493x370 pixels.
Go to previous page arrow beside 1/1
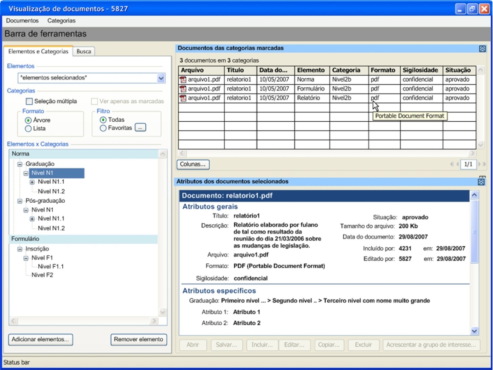[457, 164]
